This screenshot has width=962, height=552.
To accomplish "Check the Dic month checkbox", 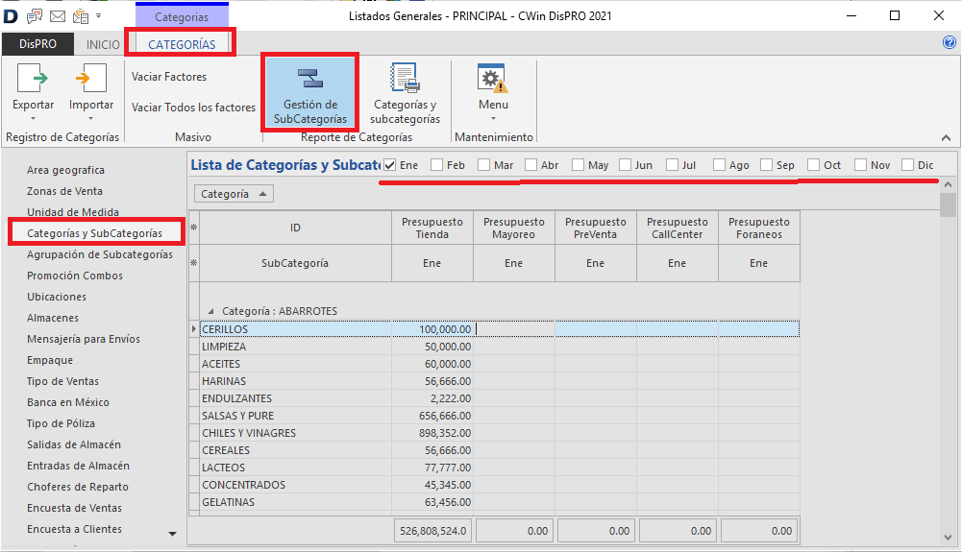I will pos(908,165).
